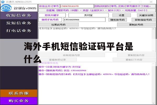
Task: Click 获取指定号码 button
Action: [x=143, y=20]
